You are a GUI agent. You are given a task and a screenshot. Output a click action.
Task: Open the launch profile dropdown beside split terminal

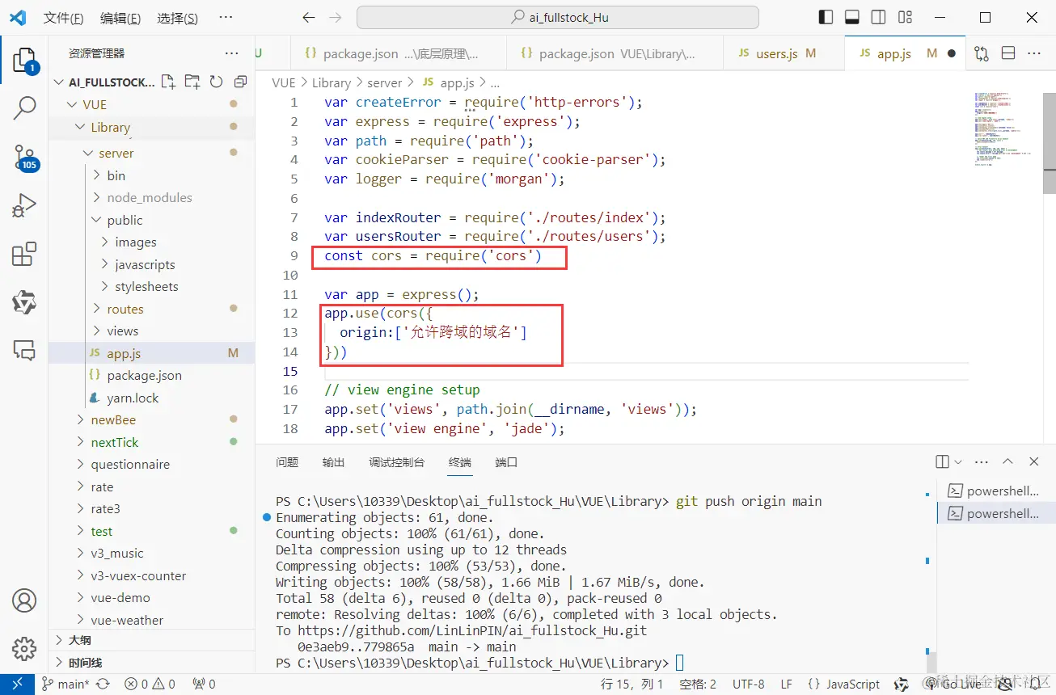point(958,461)
